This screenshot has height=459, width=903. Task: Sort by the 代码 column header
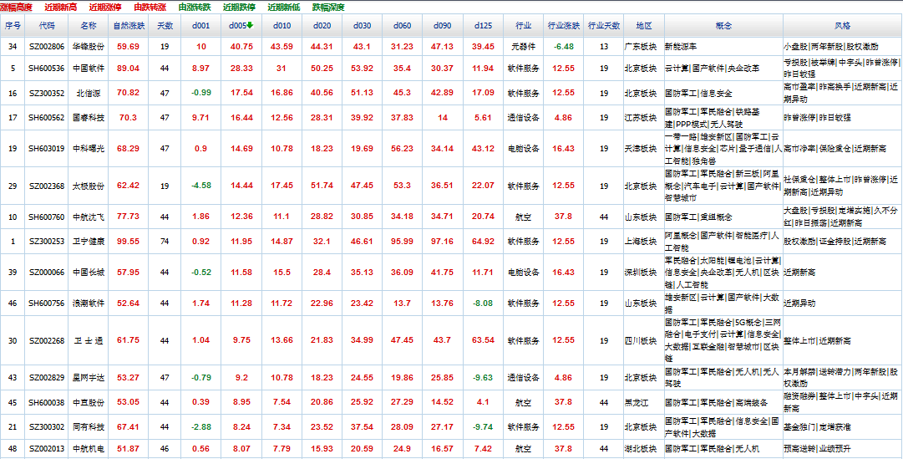pos(47,26)
